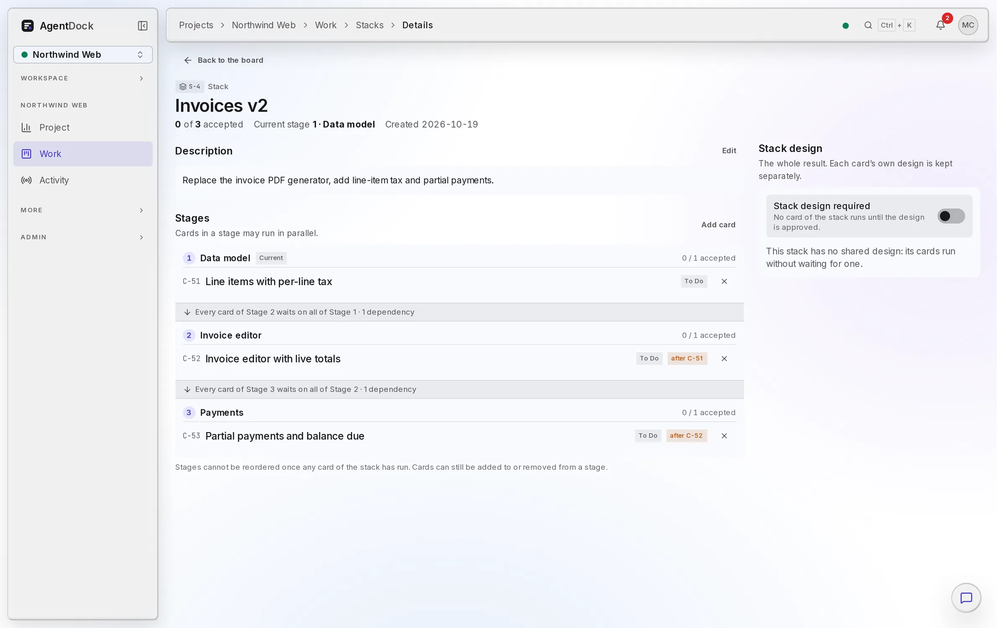1006x628 pixels.
Task: Open the Northwind Web project switcher
Action: tap(83, 55)
